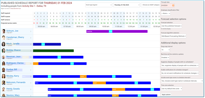Image resolution: width=205 pixels, height=98 pixels.
Task: Click Sherry Cassleman's profile photo
Action: (4, 38)
